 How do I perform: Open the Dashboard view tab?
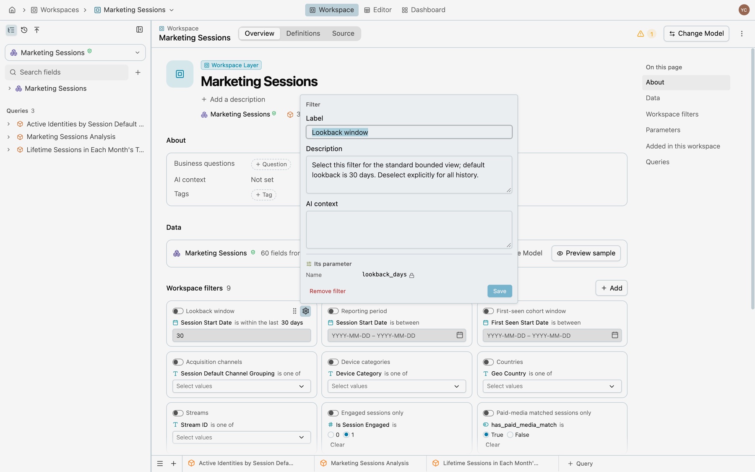click(423, 10)
